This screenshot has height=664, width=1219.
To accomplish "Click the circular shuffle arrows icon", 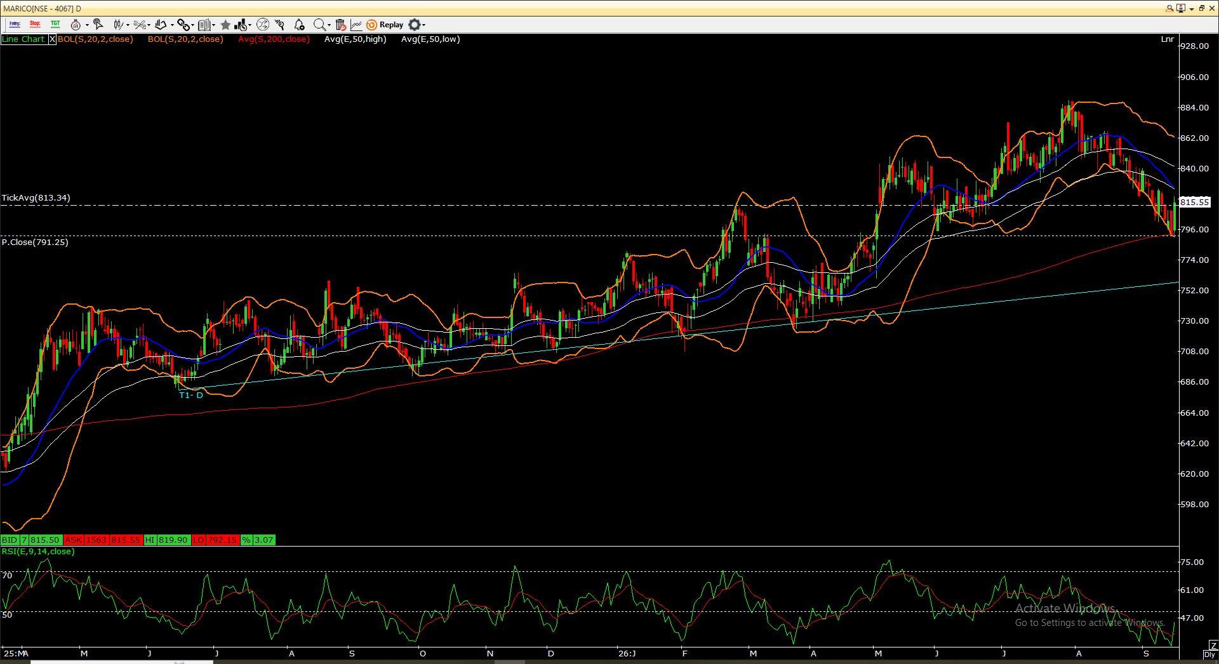I will pyautogui.click(x=262, y=25).
